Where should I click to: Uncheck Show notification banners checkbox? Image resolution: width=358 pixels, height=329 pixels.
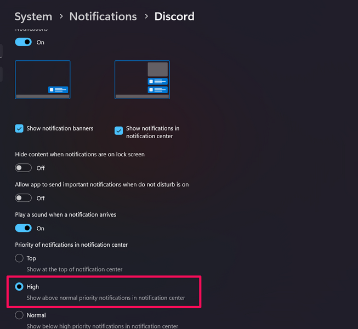point(20,128)
